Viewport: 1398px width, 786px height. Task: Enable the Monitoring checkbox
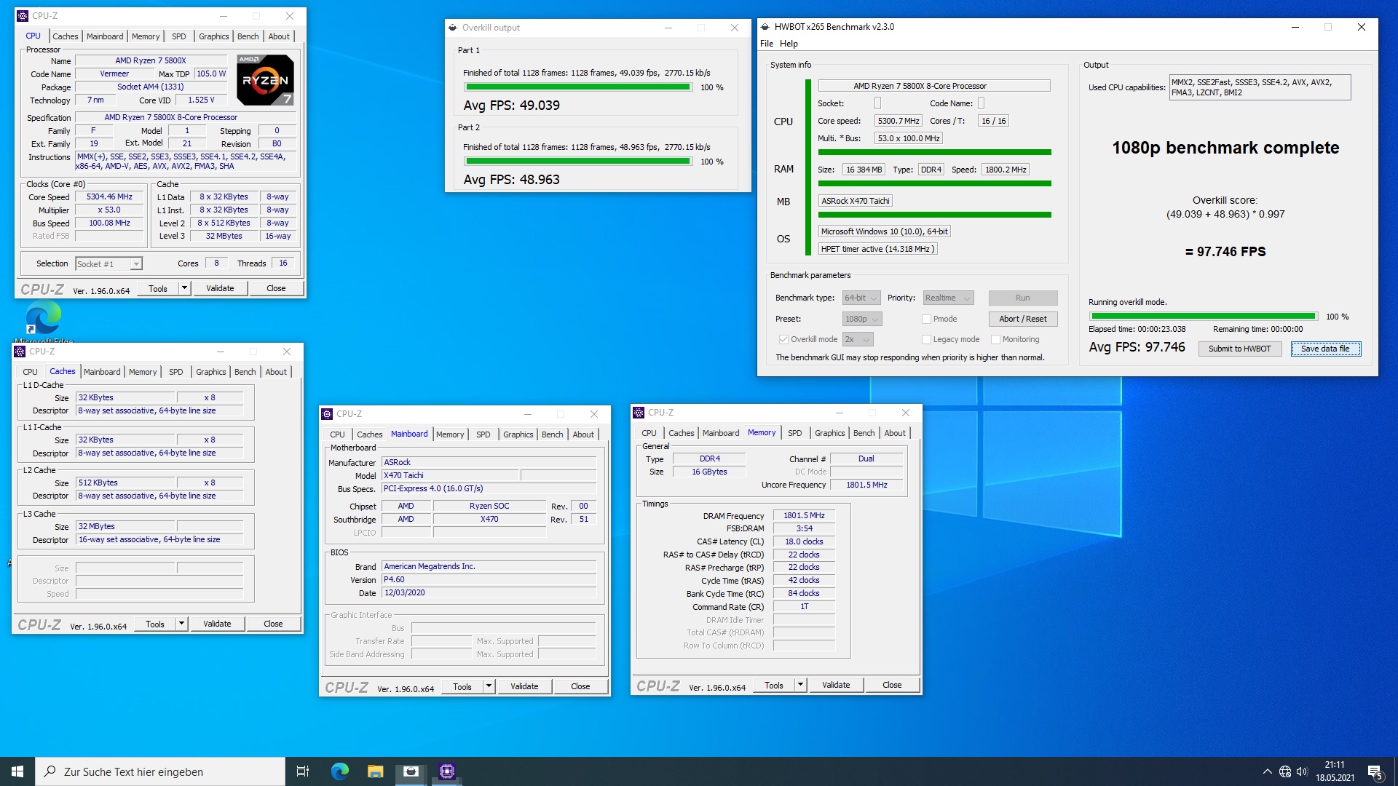click(x=995, y=339)
